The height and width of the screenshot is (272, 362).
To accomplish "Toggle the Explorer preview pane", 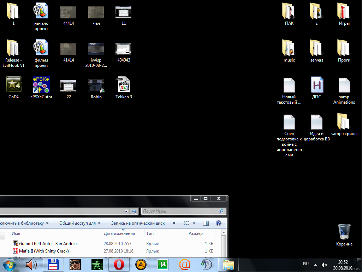I will (x=206, y=223).
